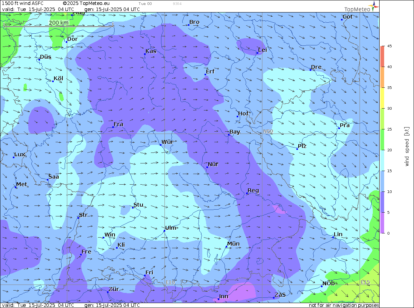Select the 'ZaS' city label
This screenshot has height=308, width=414.
[x=280, y=295]
